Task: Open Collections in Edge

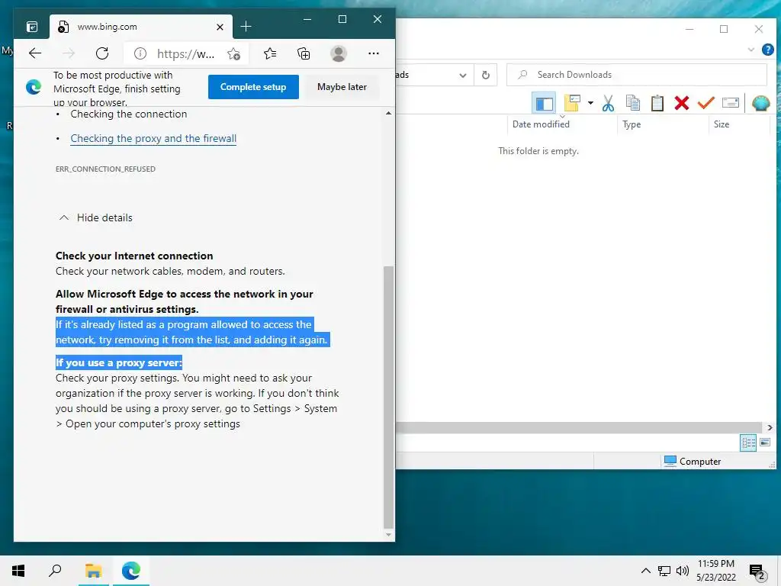Action: click(304, 53)
